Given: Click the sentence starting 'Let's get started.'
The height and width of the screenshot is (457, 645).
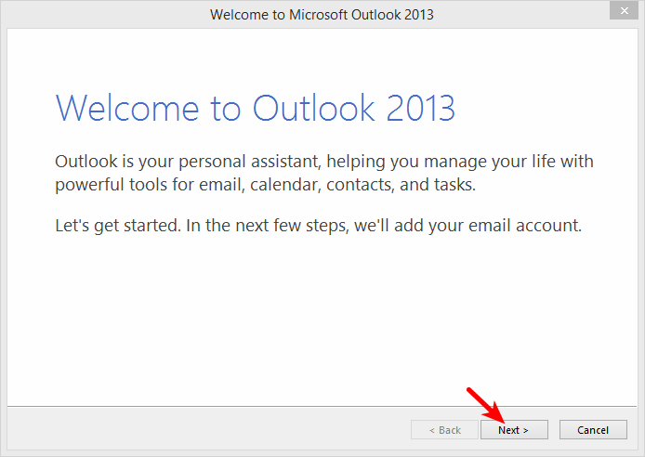Looking at the screenshot, I should (319, 226).
